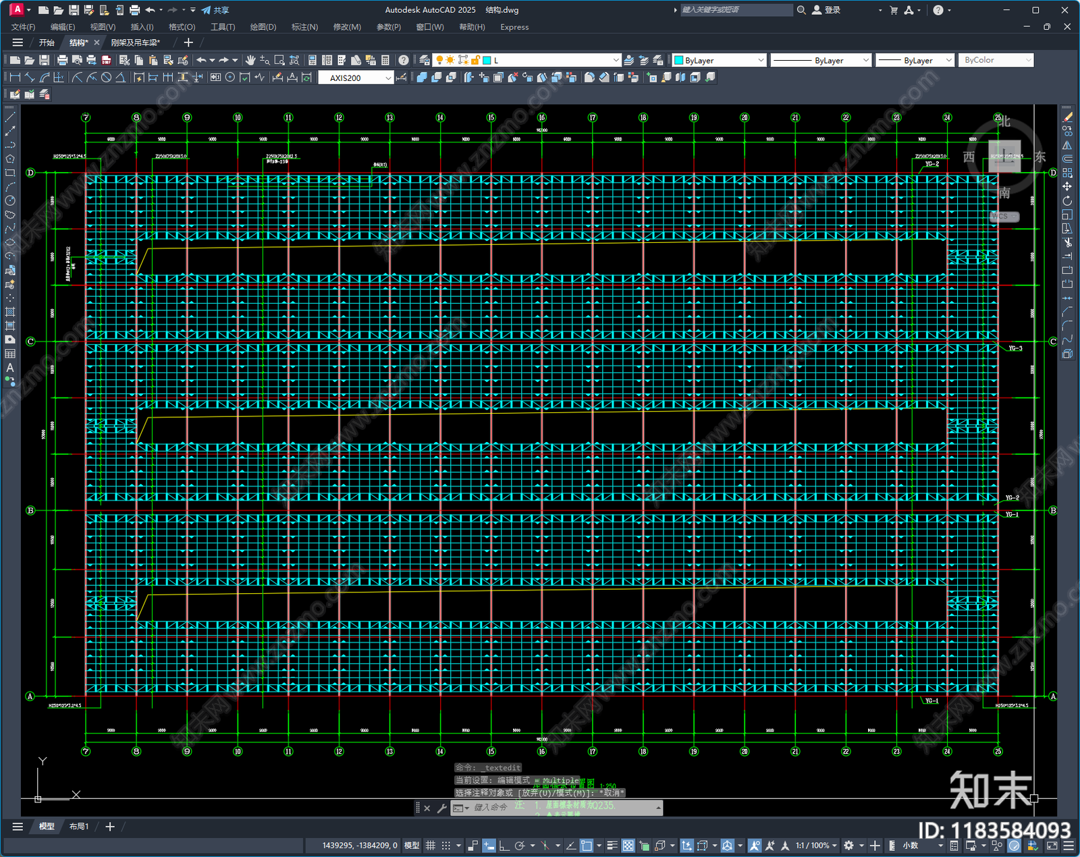
Task: Click the Undo arrow in quick access toolbar
Action: pos(150,10)
